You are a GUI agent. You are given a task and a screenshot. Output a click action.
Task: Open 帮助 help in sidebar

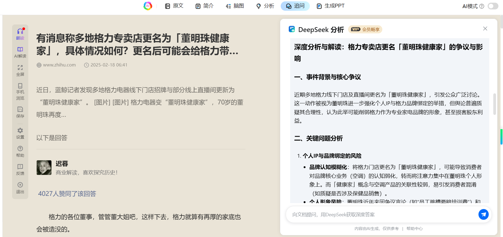coord(20,151)
